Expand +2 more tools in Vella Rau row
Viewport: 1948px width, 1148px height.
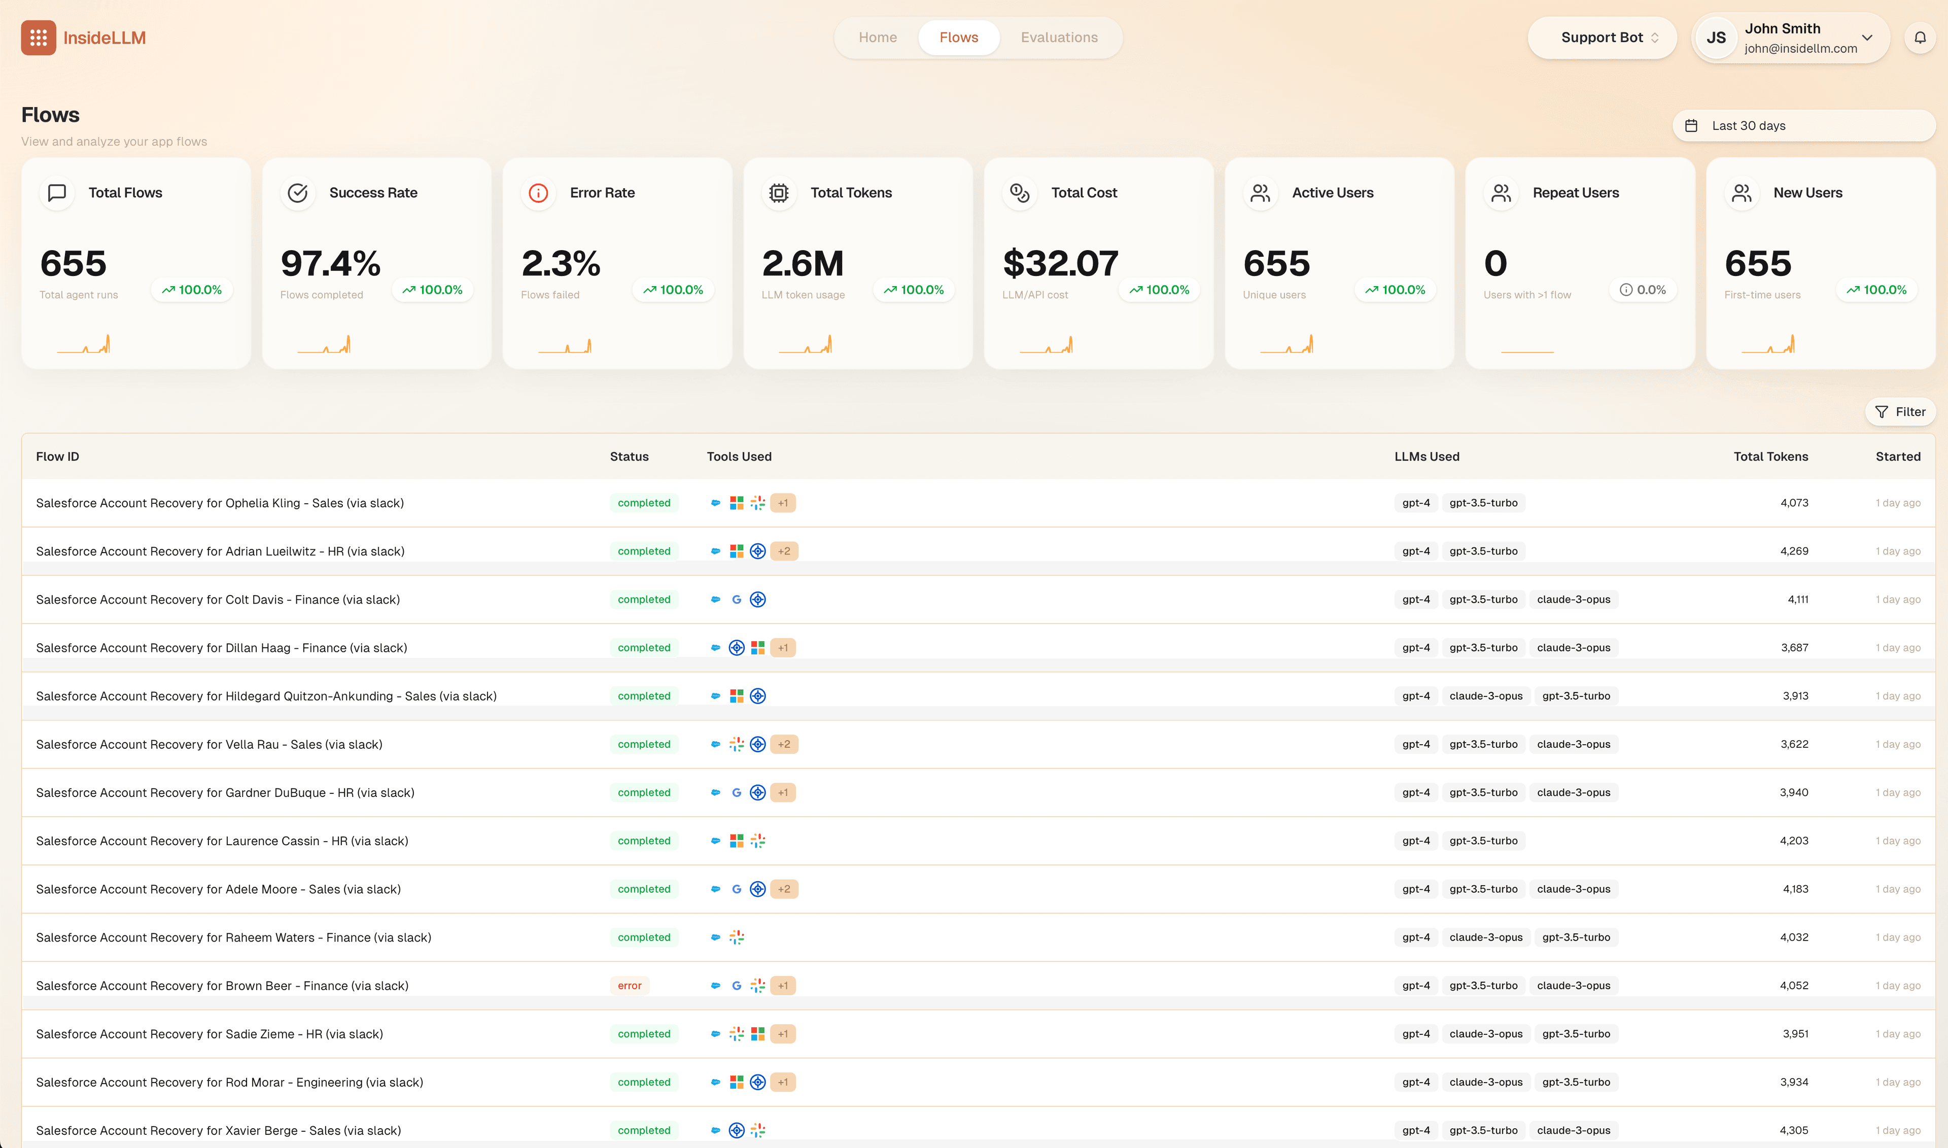[784, 744]
